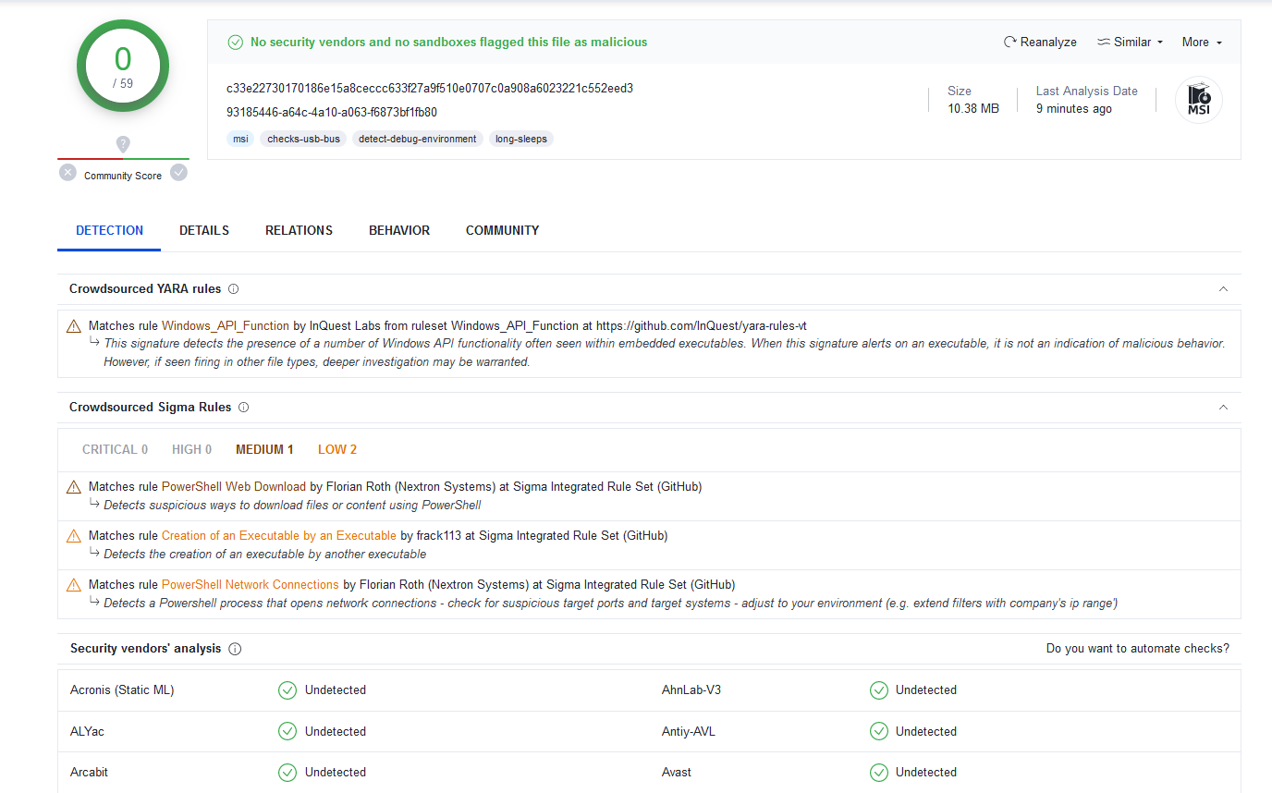The height and width of the screenshot is (793, 1272).
Task: Click the detection score circle showing 0/59
Action: [x=122, y=66]
